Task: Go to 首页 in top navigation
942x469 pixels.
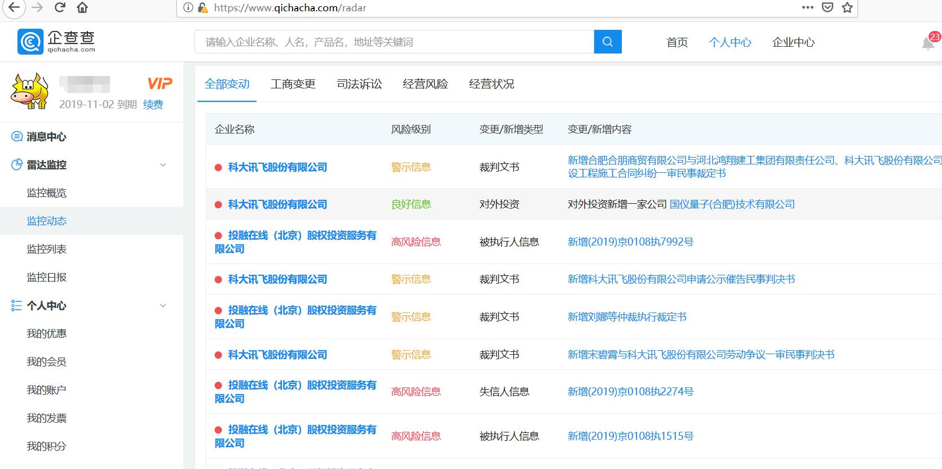Action: [677, 42]
